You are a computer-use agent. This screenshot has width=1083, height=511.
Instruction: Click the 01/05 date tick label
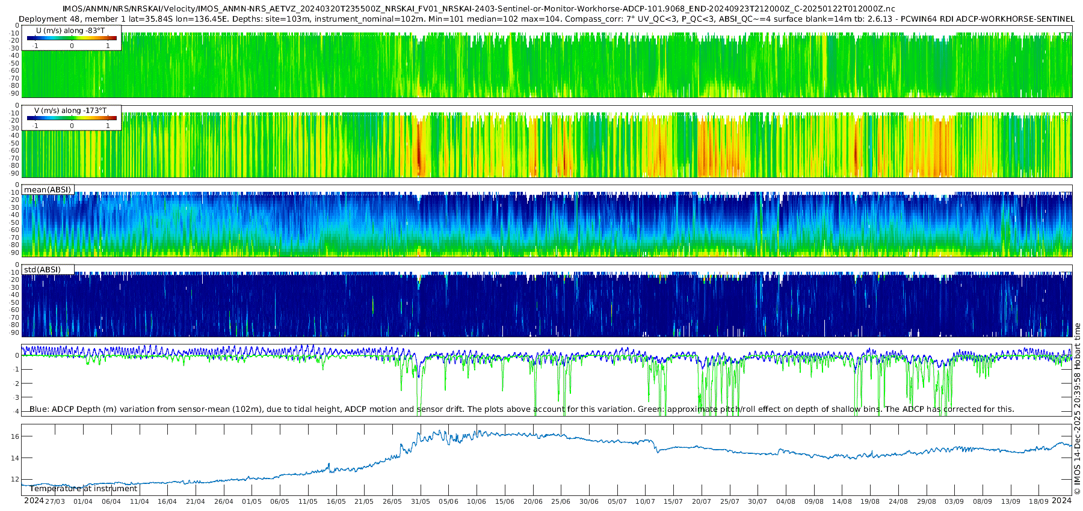(x=251, y=501)
